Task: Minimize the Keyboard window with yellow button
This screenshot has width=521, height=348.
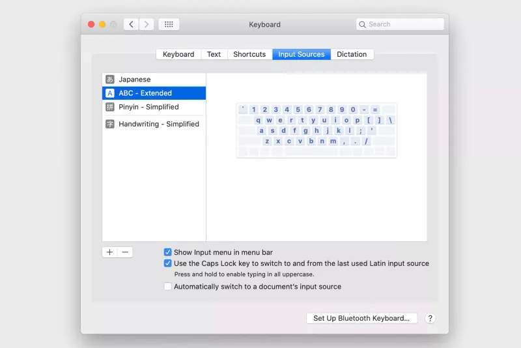Action: [x=102, y=24]
